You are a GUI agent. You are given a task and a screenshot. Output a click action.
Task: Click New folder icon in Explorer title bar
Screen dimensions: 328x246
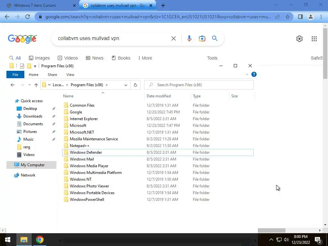(x=29, y=66)
